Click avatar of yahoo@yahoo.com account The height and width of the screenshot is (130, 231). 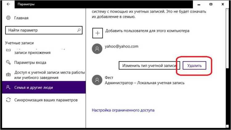(97, 49)
